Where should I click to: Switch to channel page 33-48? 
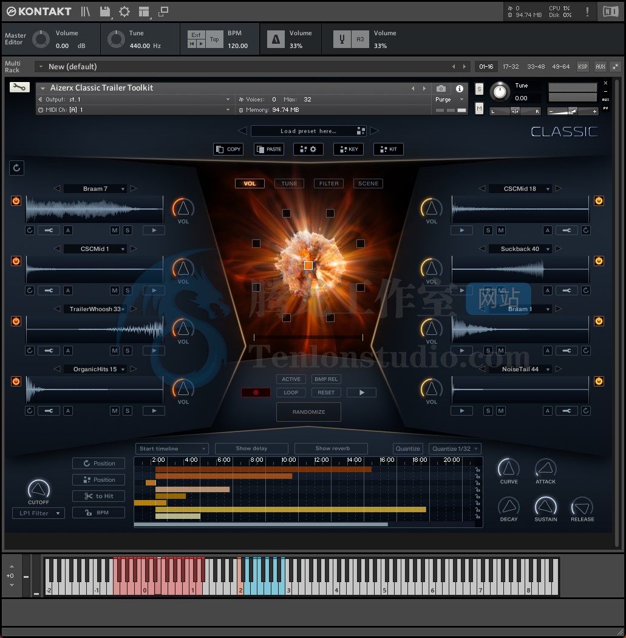click(x=536, y=66)
